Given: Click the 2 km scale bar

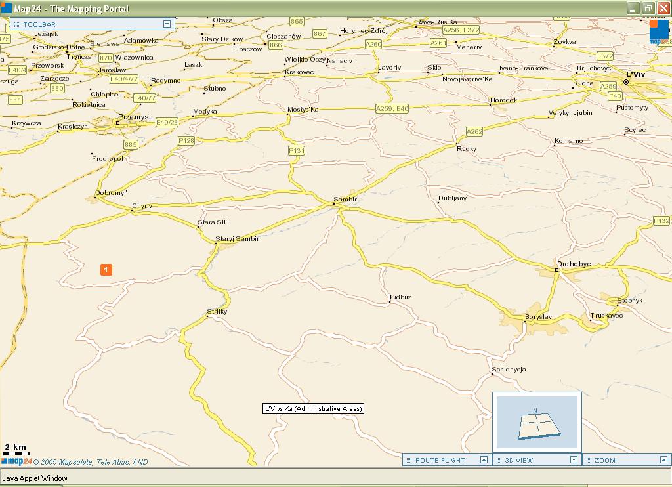Looking at the screenshot, I should pyautogui.click(x=16, y=453).
